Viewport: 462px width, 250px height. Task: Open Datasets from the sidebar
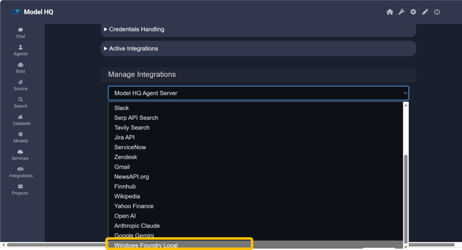pyautogui.click(x=21, y=120)
